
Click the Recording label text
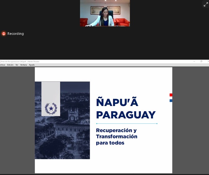[x=16, y=34]
